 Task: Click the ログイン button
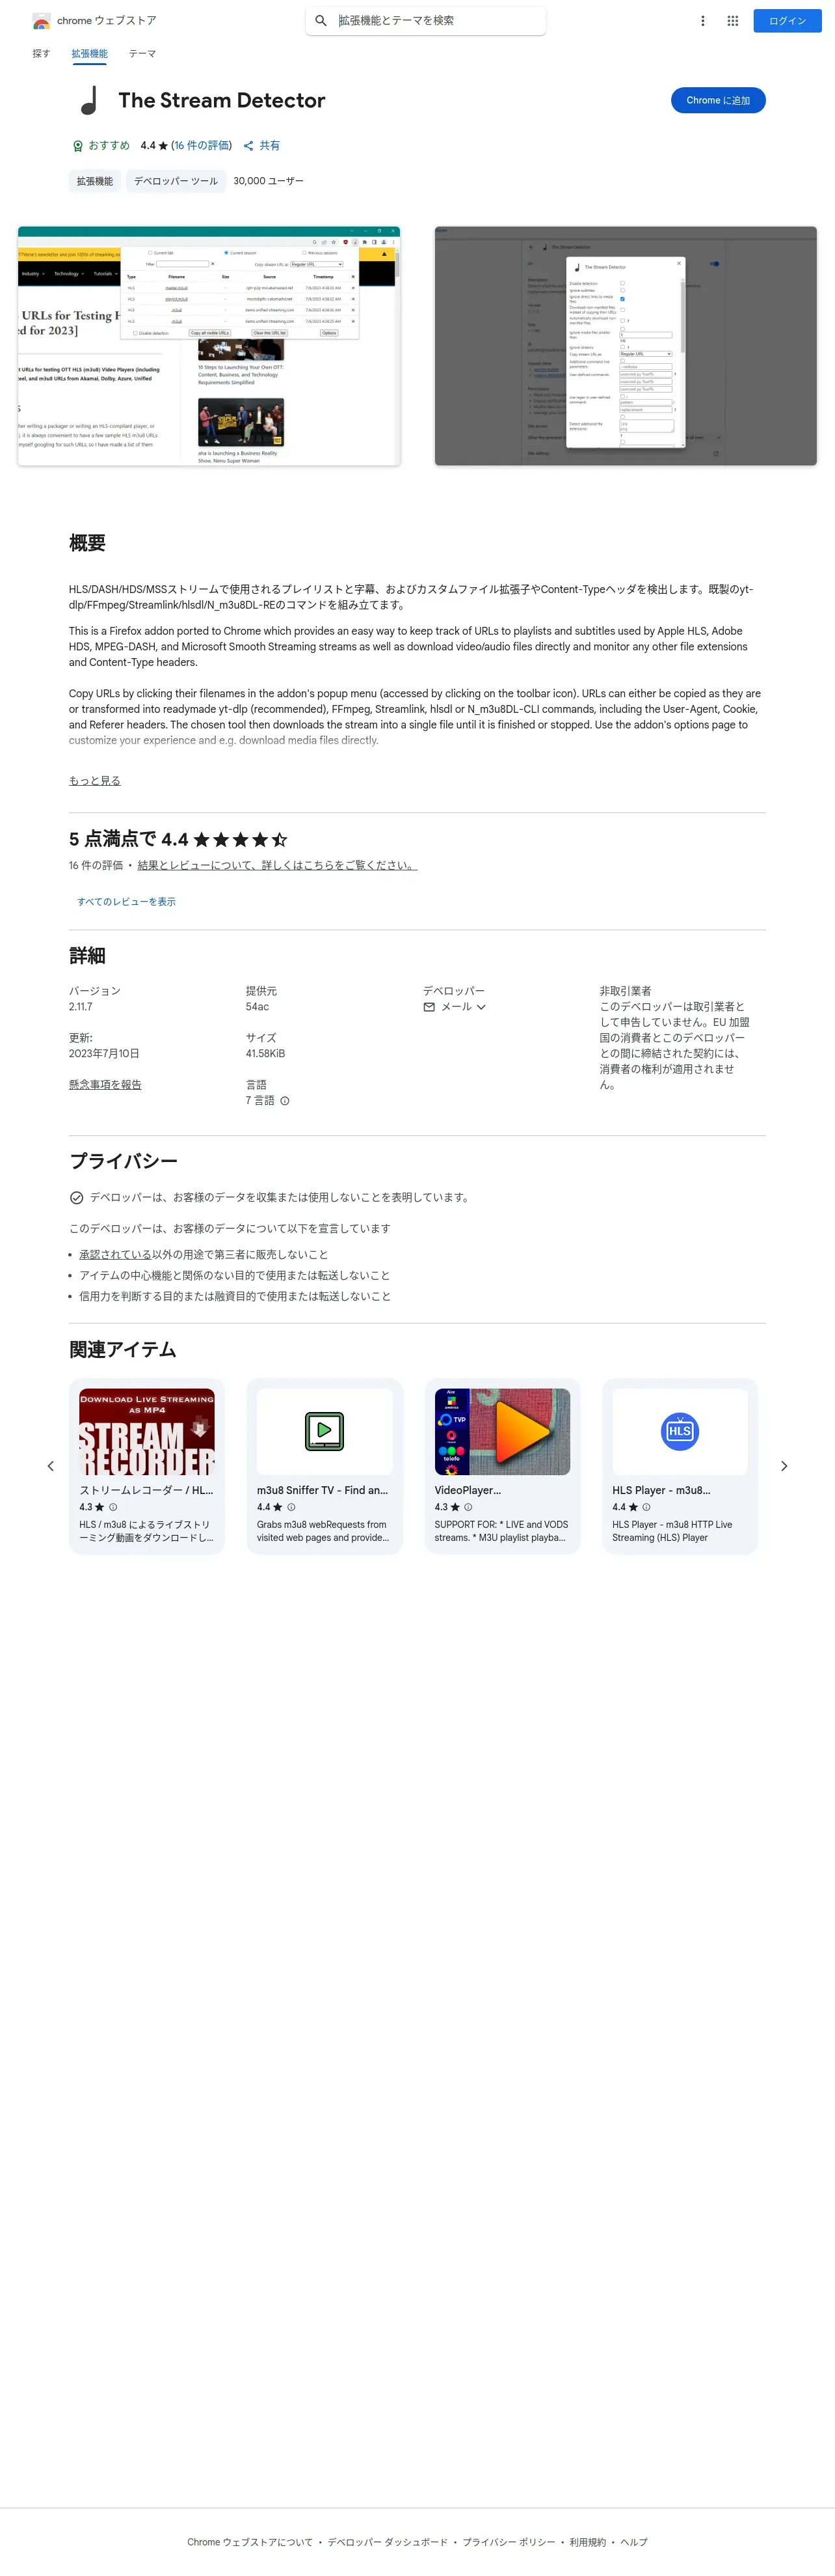[x=787, y=21]
